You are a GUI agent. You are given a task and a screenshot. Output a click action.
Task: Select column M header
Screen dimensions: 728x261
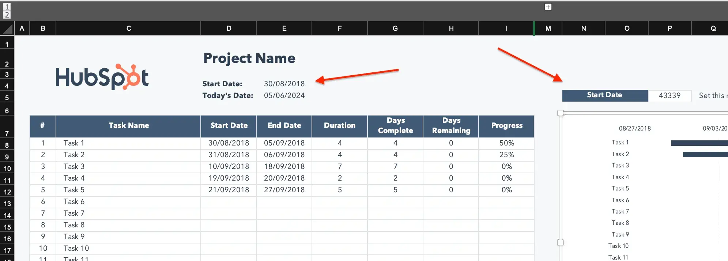pos(548,29)
